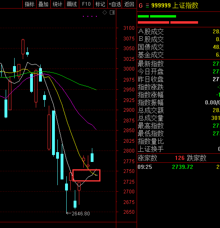The image size is (220, 228).
Task: Open the green three-line menu icon
Action: tap(147, 6)
